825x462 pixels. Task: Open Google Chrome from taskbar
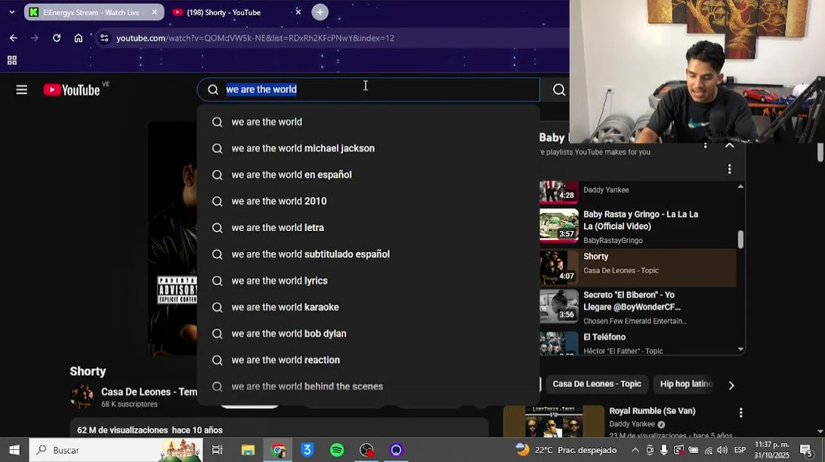pos(278,450)
